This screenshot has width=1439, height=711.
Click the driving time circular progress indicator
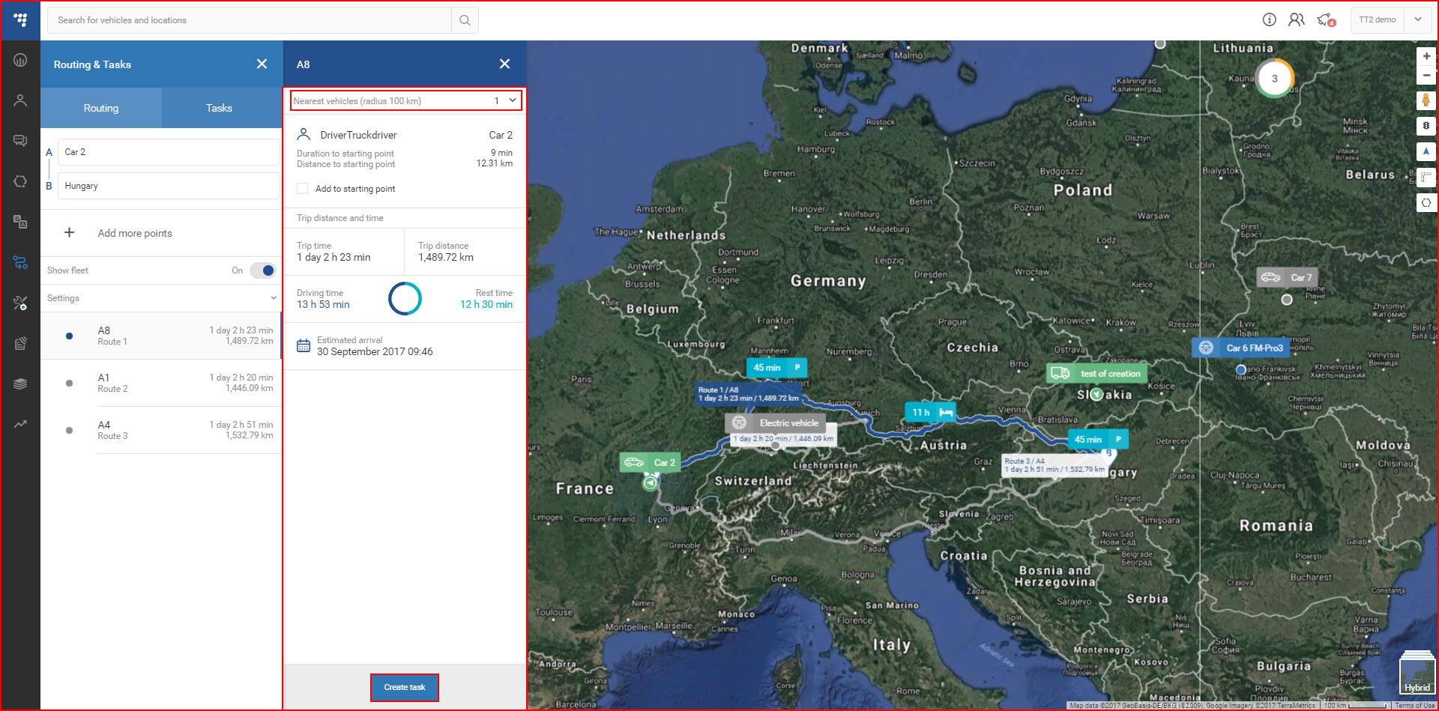[405, 298]
